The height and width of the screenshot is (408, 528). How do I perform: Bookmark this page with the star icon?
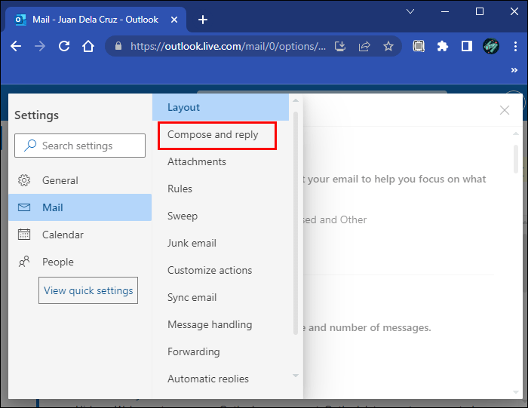pos(388,46)
